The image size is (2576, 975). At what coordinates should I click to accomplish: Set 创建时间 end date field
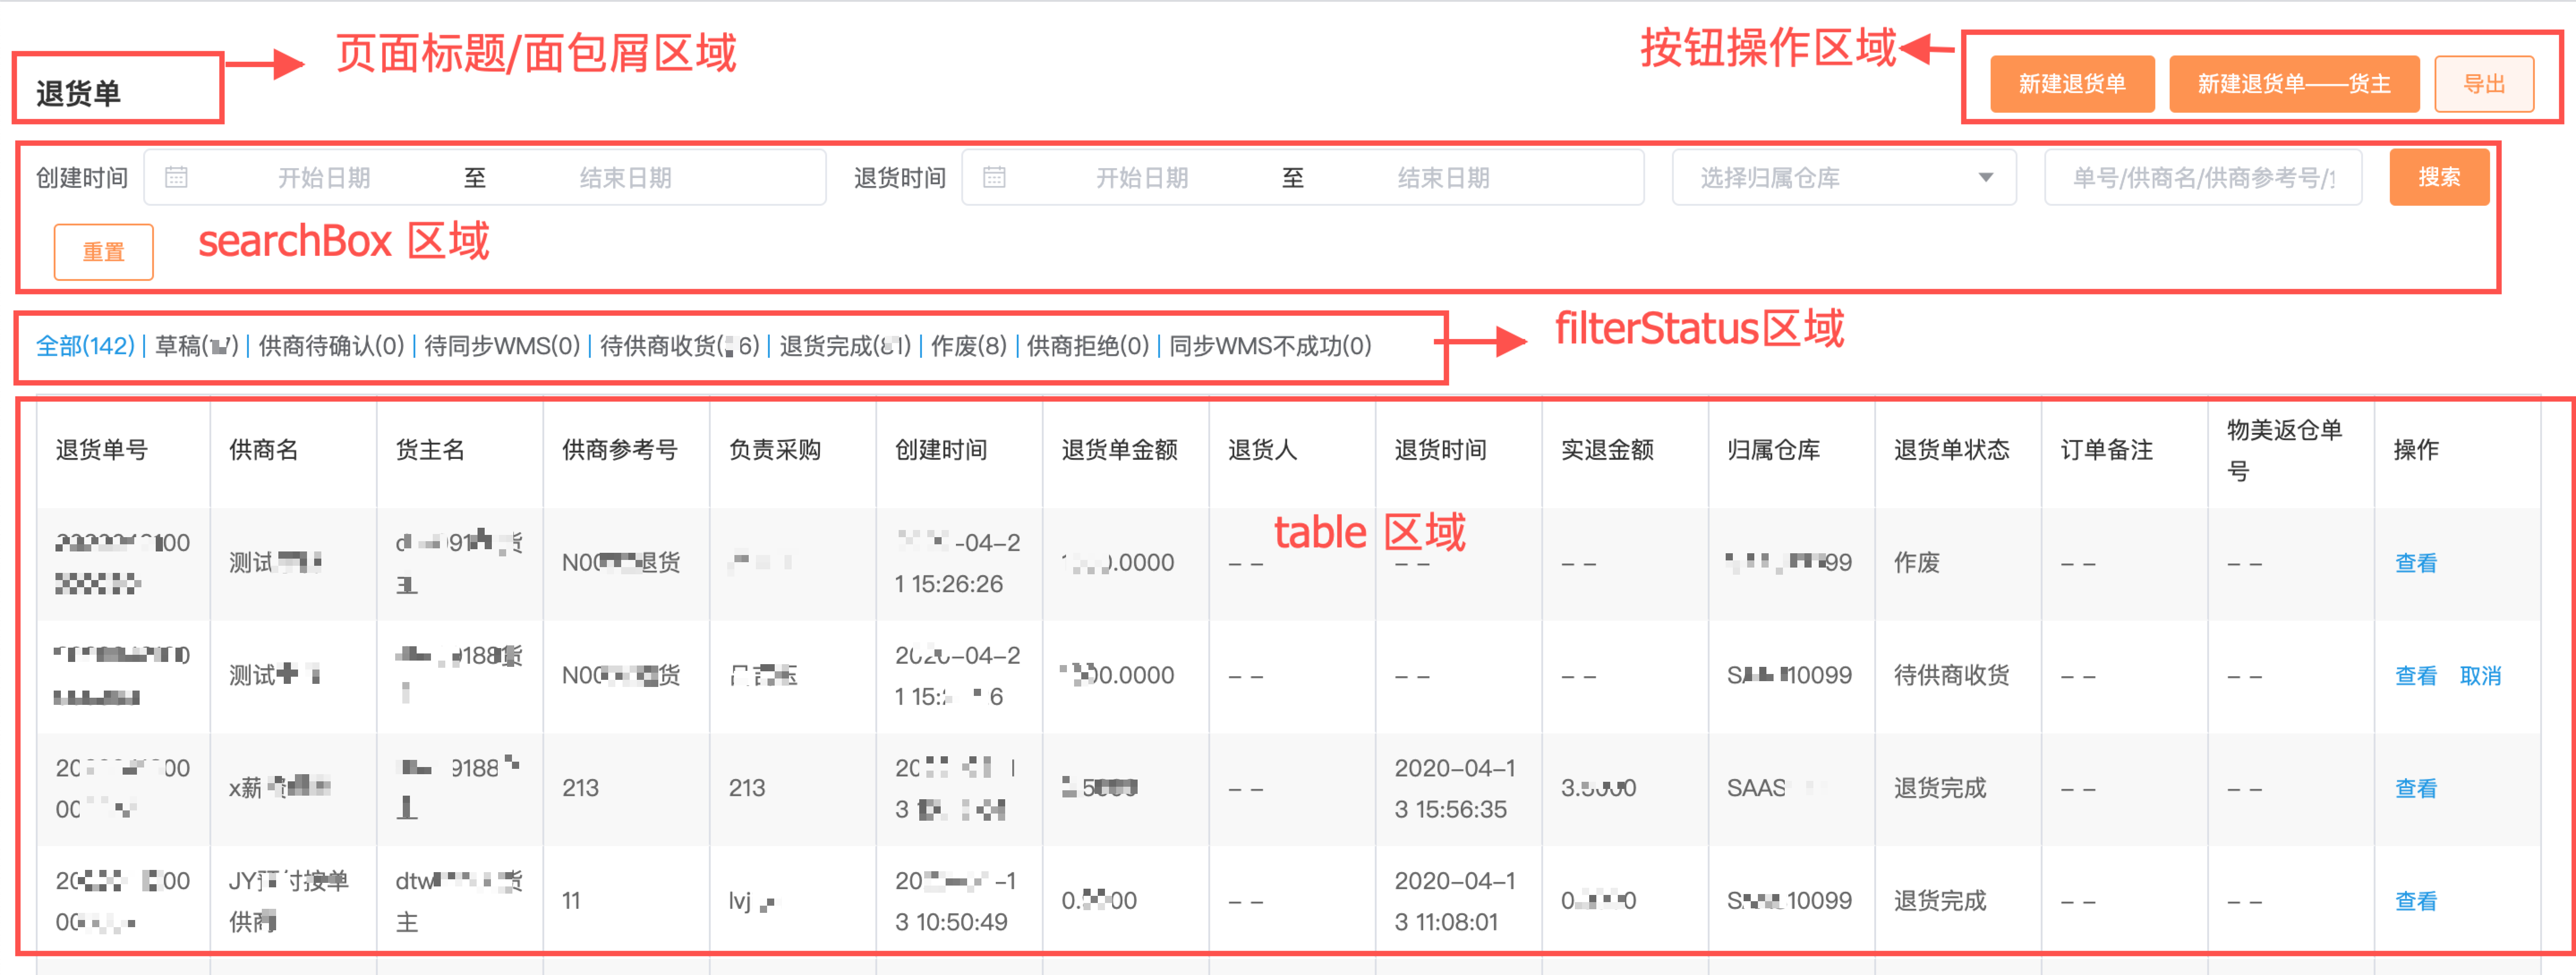tap(626, 178)
